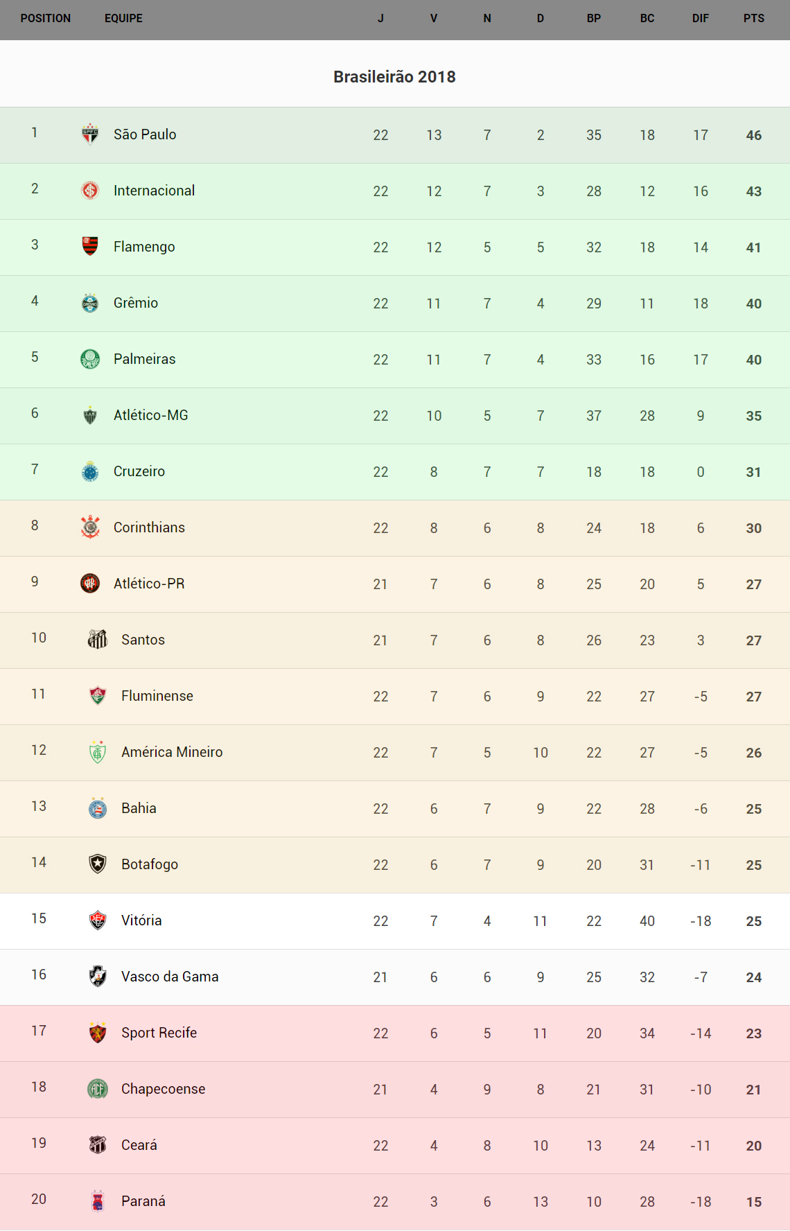Click the Chapecoense green logo
The image size is (790, 1231).
tap(98, 1089)
